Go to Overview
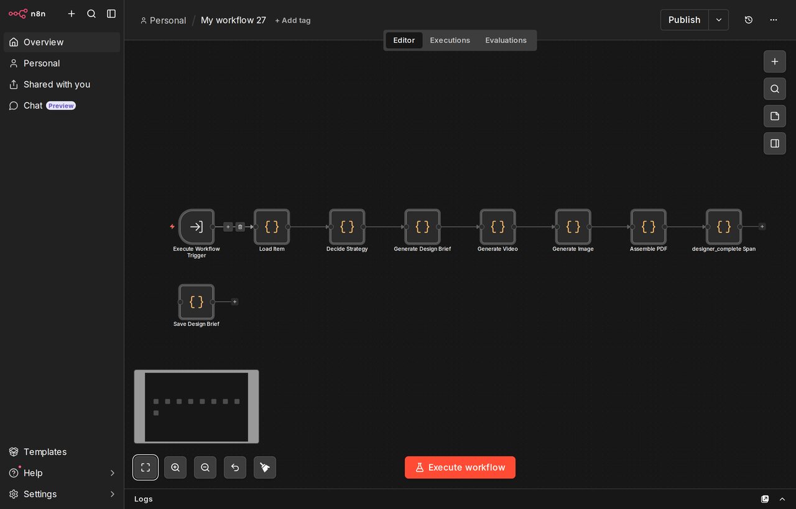Image resolution: width=796 pixels, height=509 pixels. [x=62, y=42]
